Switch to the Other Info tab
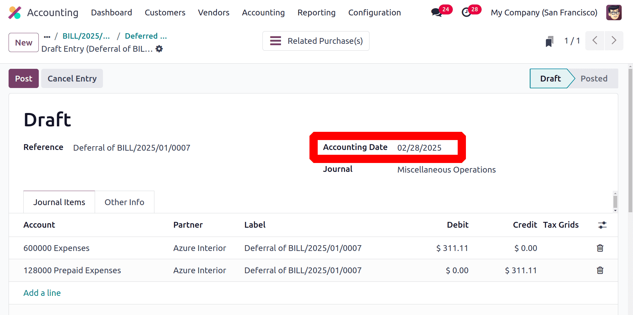Screen dimensions: 633x315 click(x=124, y=202)
